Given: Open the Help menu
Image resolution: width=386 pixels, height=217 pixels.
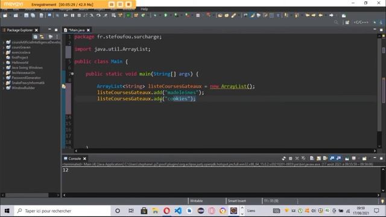Looking at the screenshot, I should 144,9.
